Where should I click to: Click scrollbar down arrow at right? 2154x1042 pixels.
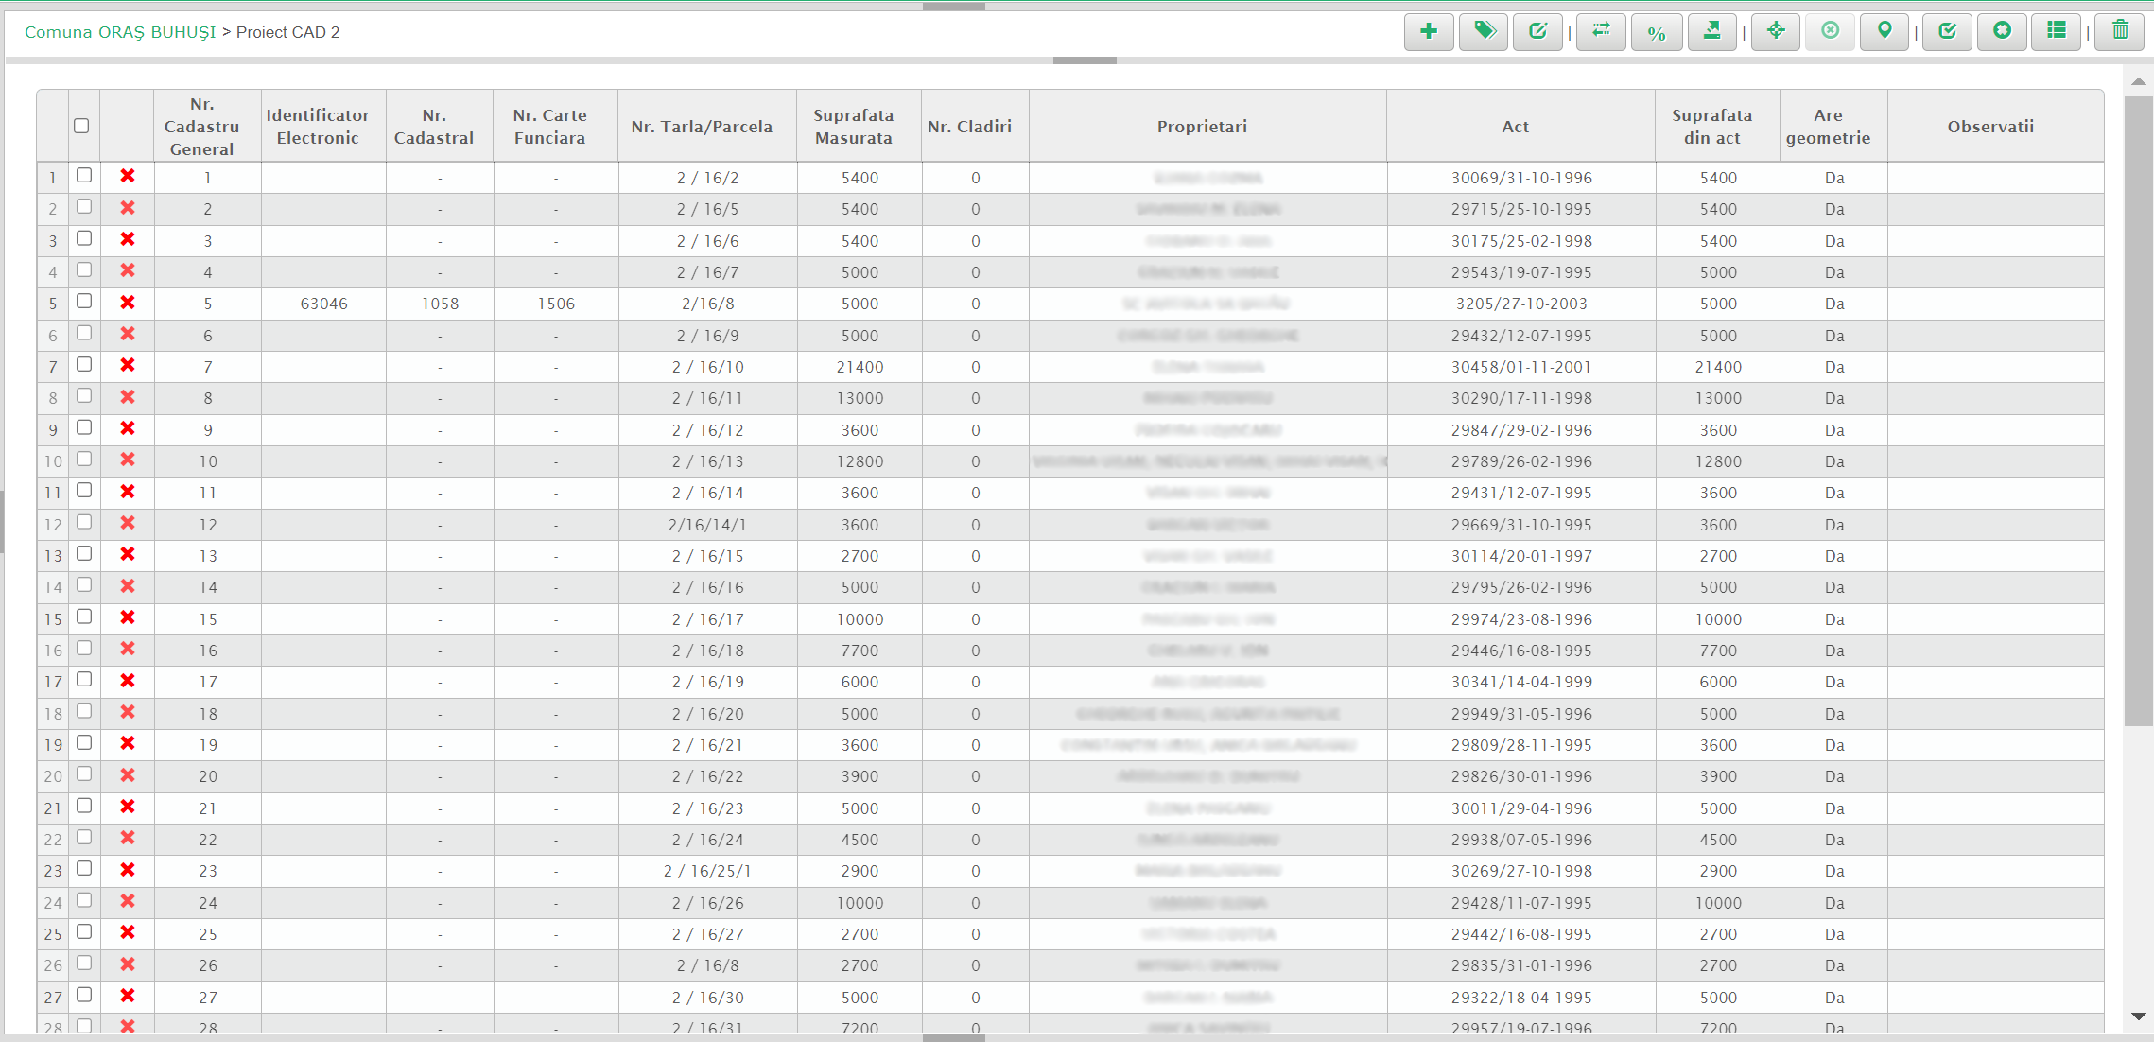point(2138,1016)
